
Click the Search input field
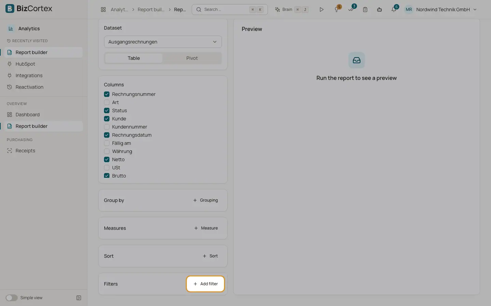pos(230,10)
